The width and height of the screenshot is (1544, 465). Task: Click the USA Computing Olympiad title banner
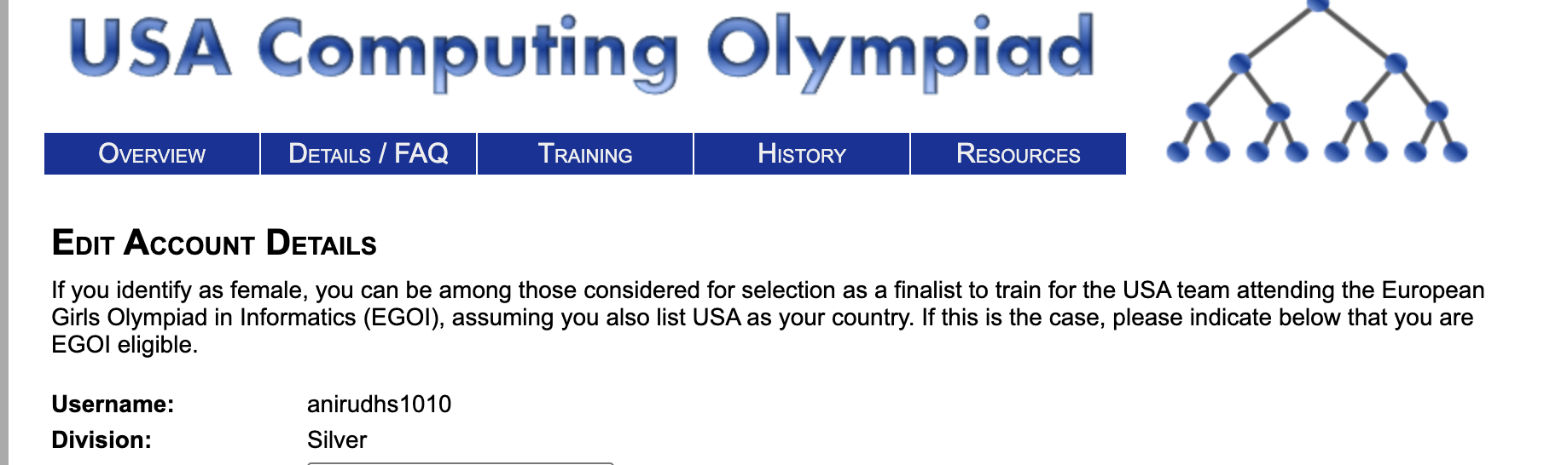tap(581, 51)
